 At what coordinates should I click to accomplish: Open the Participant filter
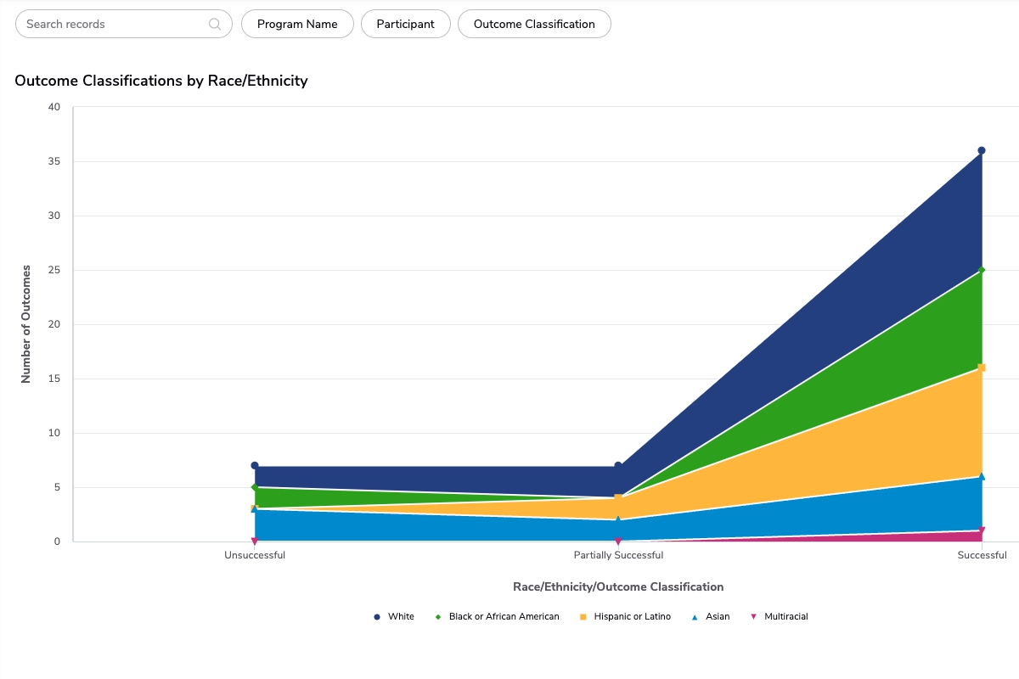point(405,24)
